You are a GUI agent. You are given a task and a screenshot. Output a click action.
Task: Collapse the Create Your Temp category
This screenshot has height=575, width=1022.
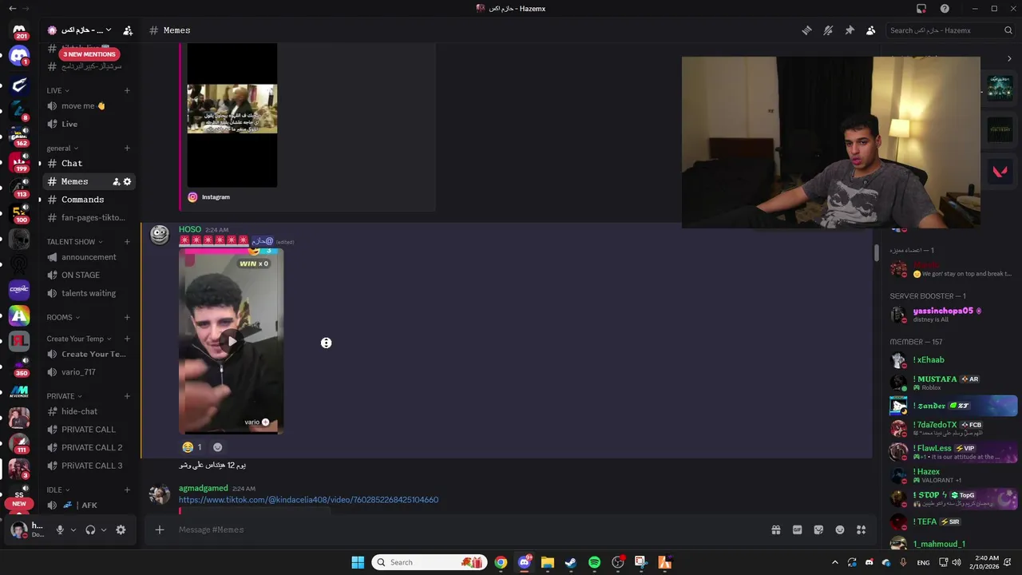(79, 339)
